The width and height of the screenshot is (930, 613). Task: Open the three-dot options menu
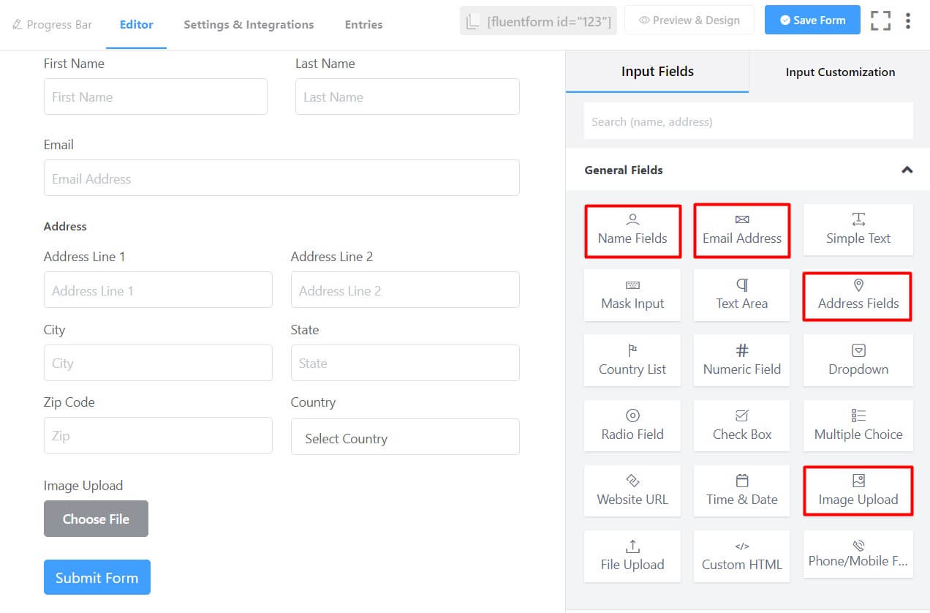point(908,20)
